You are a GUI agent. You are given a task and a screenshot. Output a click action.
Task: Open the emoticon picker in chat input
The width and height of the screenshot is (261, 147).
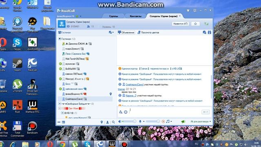point(126,112)
